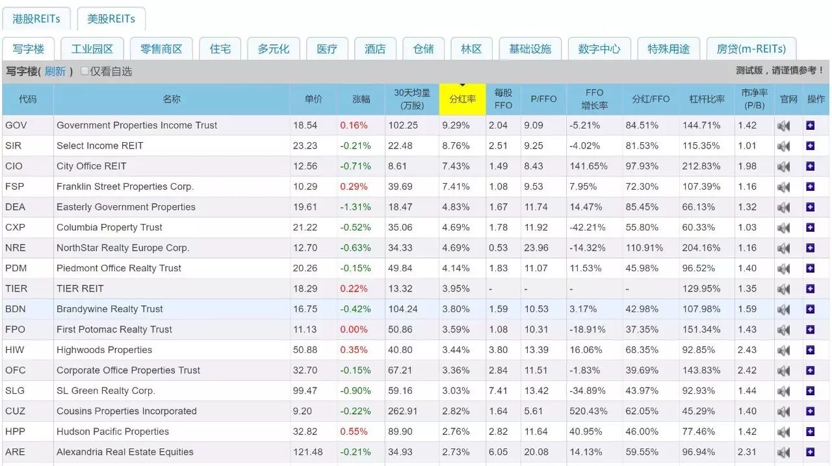Open official site speaker icon for DEA row
Screen dimensions: 832x466
[x=784, y=208]
